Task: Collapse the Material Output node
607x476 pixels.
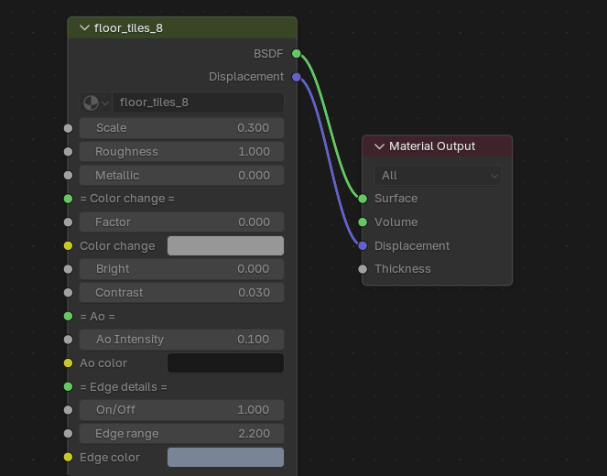Action: tap(379, 146)
